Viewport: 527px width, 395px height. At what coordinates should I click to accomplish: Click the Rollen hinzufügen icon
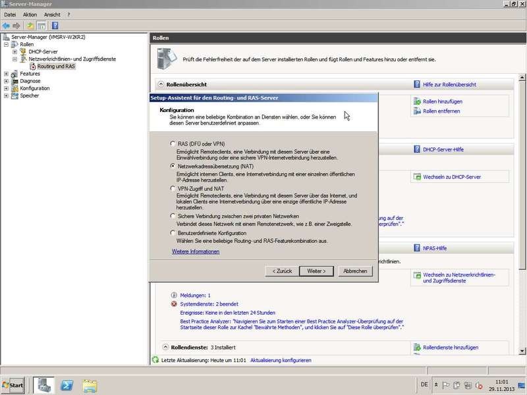click(417, 101)
